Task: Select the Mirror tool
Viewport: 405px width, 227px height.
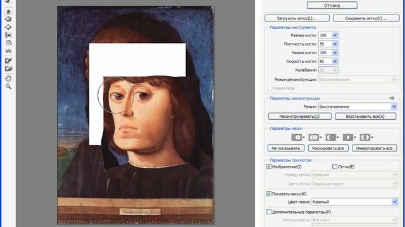Action: click(x=8, y=43)
